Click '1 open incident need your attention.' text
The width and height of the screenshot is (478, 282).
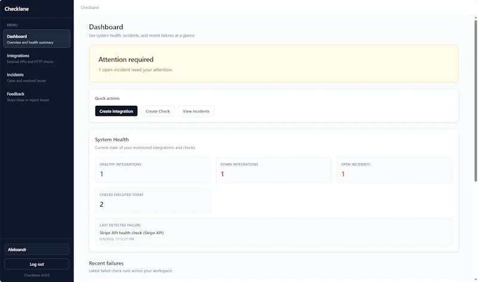click(136, 70)
